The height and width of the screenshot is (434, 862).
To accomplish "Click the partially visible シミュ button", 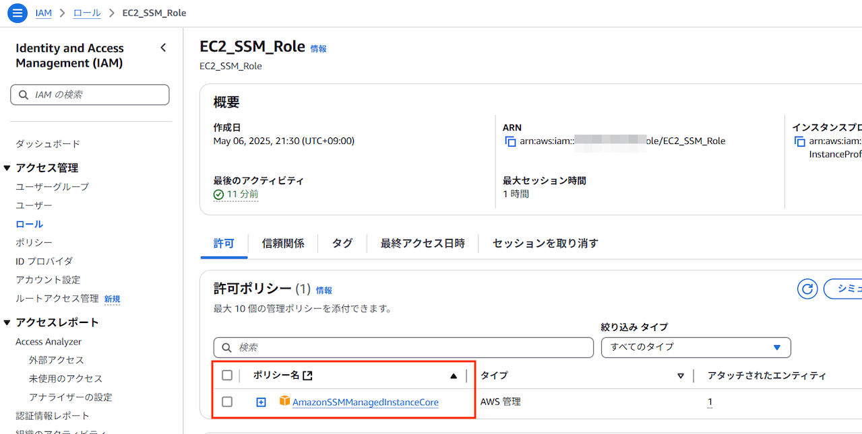I will coord(842,289).
